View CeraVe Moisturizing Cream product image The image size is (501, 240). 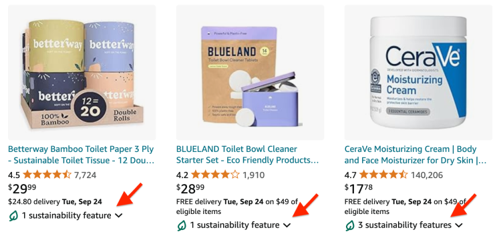(x=418, y=73)
